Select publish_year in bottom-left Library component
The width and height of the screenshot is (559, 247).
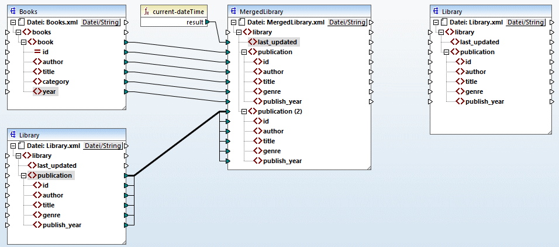(61, 225)
